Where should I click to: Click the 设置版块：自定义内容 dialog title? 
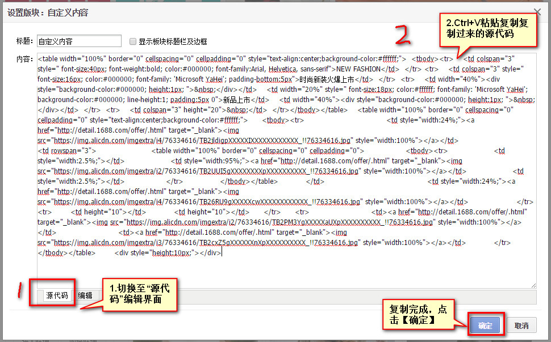click(x=48, y=12)
